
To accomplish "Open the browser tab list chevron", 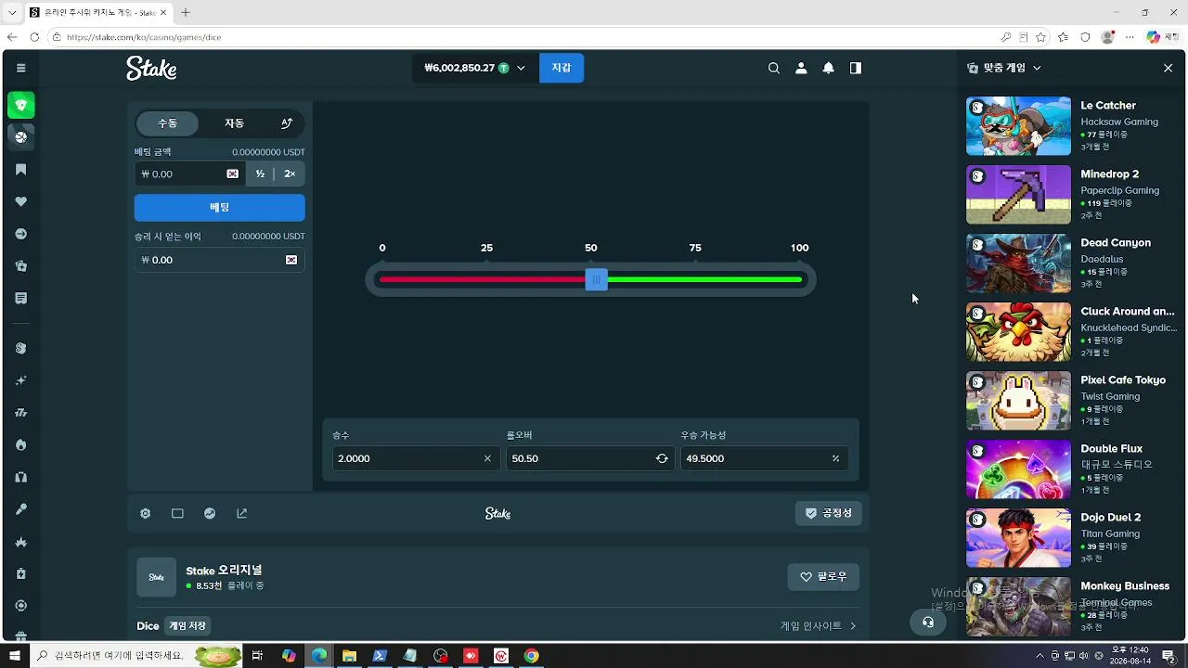I will 12,13.
